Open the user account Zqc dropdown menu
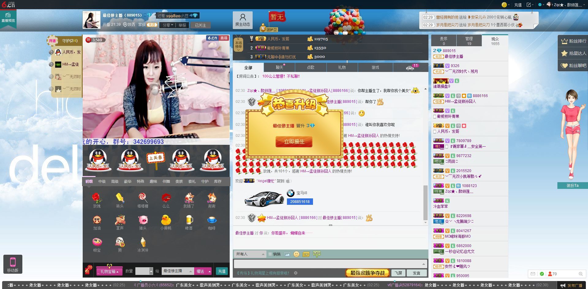588x289 pixels. [565, 5]
